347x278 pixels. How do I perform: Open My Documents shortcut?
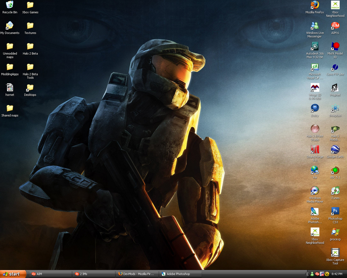(x=10, y=28)
